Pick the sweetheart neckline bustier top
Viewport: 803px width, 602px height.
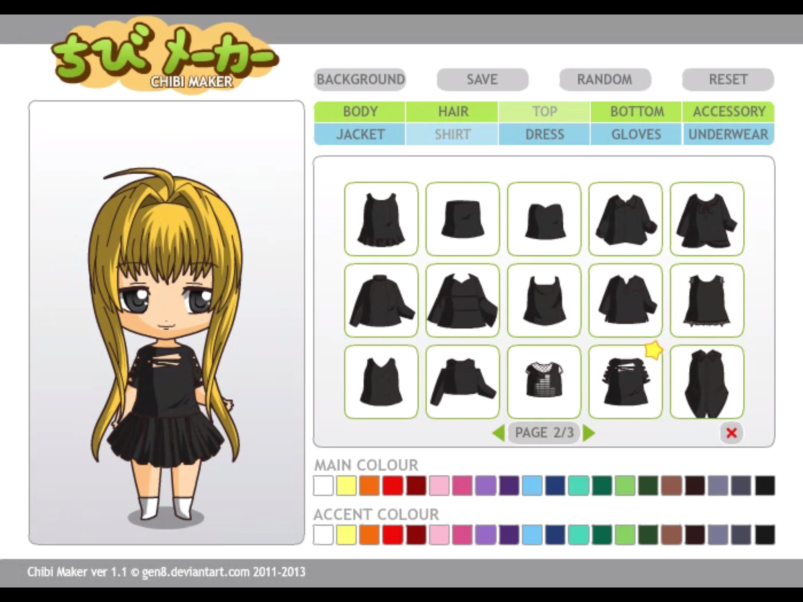[544, 219]
